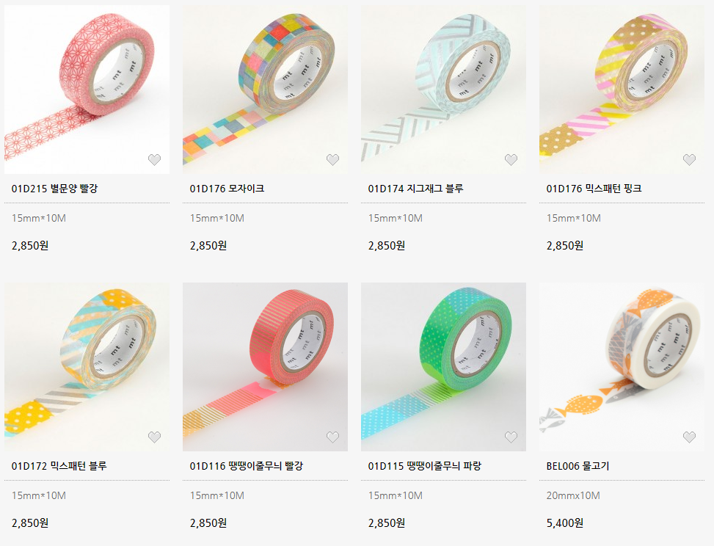This screenshot has width=714, height=546.
Task: Click heart icon on 01D176 모자이크 tape
Action: coord(333,160)
